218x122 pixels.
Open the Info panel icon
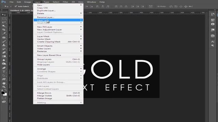click(x=213, y=24)
